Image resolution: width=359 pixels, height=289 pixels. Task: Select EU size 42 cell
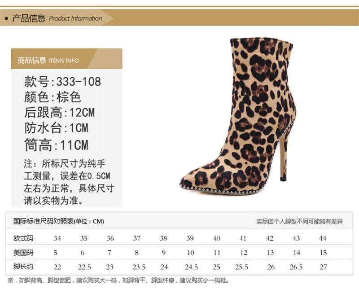click(x=270, y=238)
